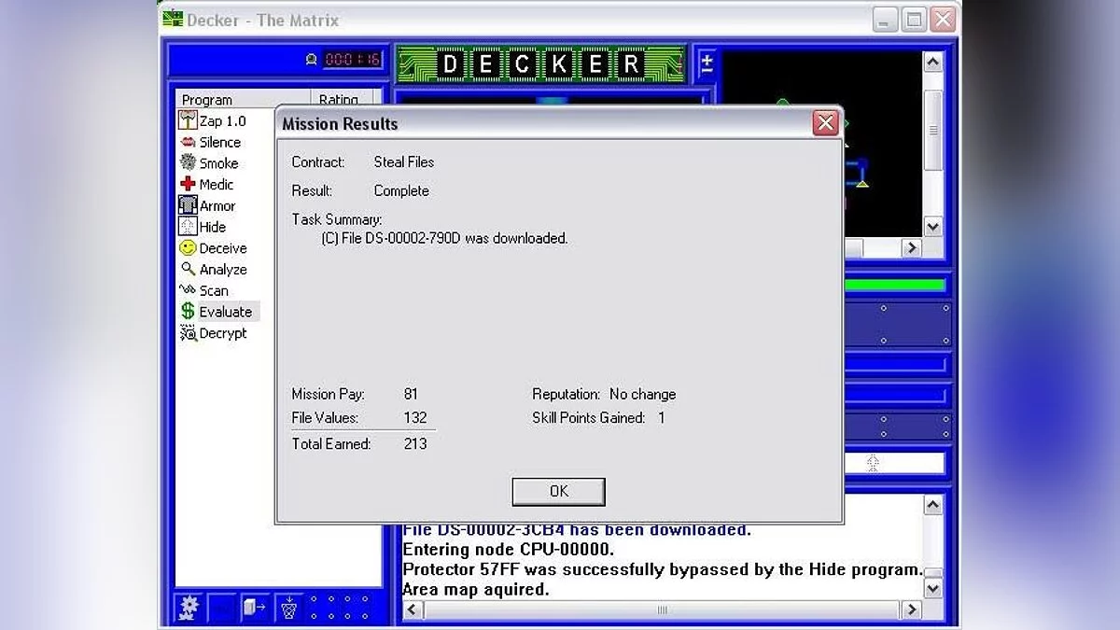
Task: Select the Smoke program icon
Action: tap(188, 163)
